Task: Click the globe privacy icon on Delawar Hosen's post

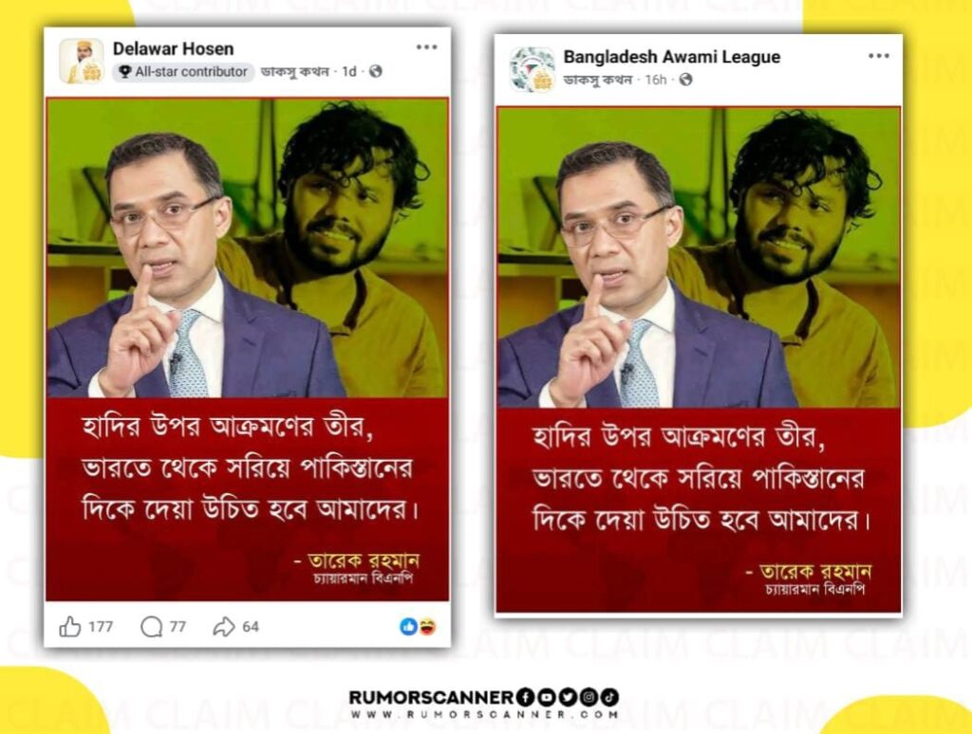Action: pos(375,71)
